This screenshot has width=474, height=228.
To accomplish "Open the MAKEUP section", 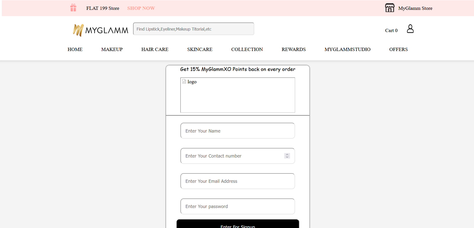I will [112, 49].
